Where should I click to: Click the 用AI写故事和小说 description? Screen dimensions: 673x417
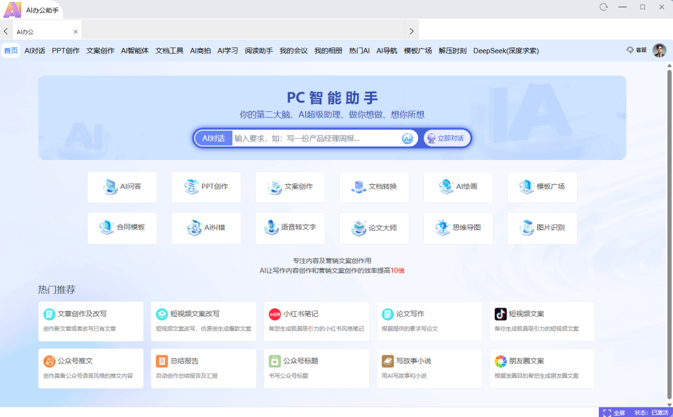coord(404,376)
